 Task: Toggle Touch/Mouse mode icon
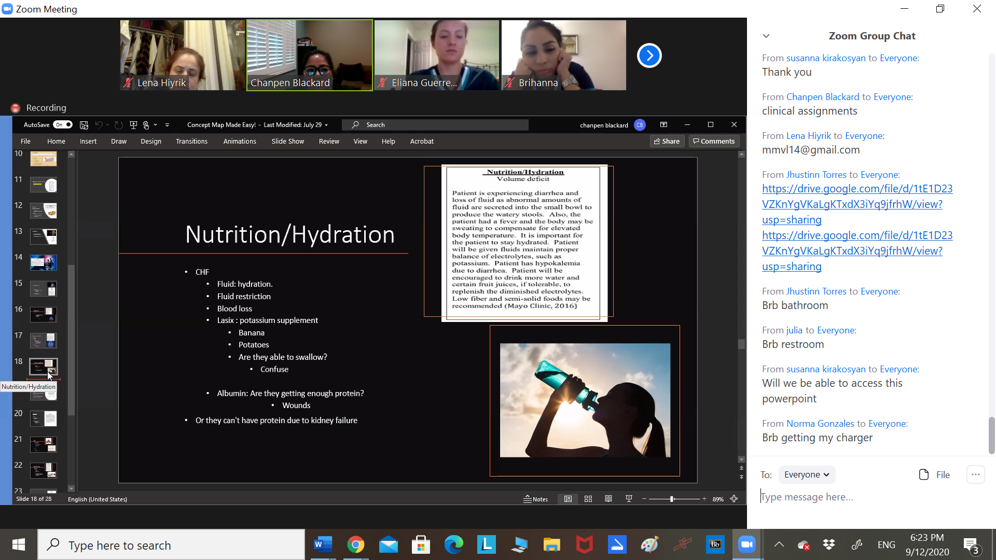tap(146, 125)
